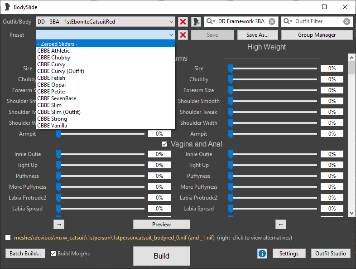Click the DD Framework 3BA group filter field
This screenshot has width=356, height=269.
click(241, 21)
